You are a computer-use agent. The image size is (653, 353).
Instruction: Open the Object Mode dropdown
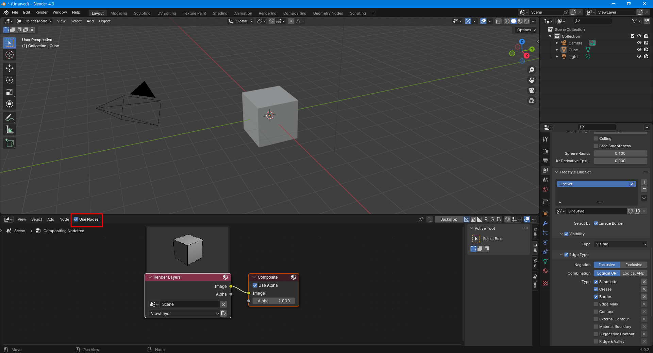[x=35, y=21]
